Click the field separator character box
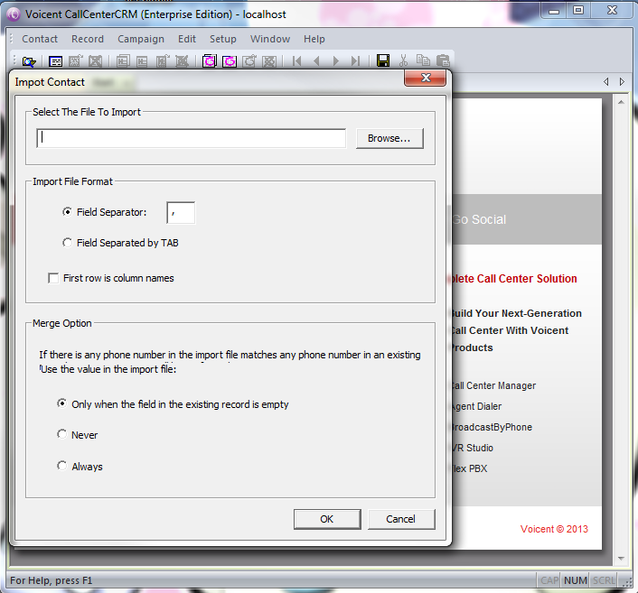Screen dimensions: 638x593 (180, 213)
